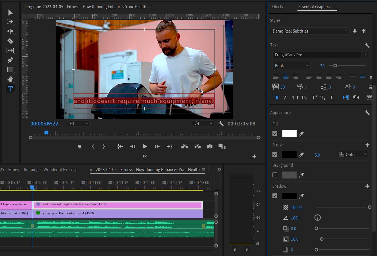This screenshot has width=377, height=256.
Task: Open the Essential Graphics panel menu
Action: (336, 7)
